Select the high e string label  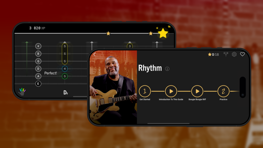point(38,46)
